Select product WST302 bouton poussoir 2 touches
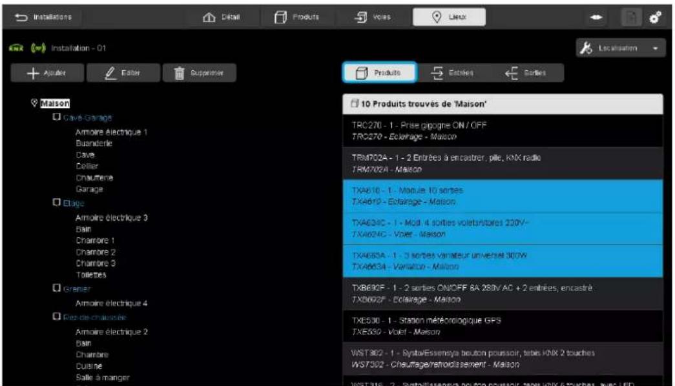Screen dimensions: 675x386 tap(503, 359)
